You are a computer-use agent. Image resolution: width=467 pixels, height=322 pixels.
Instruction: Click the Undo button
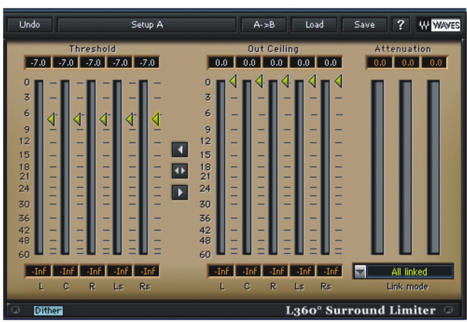click(30, 25)
